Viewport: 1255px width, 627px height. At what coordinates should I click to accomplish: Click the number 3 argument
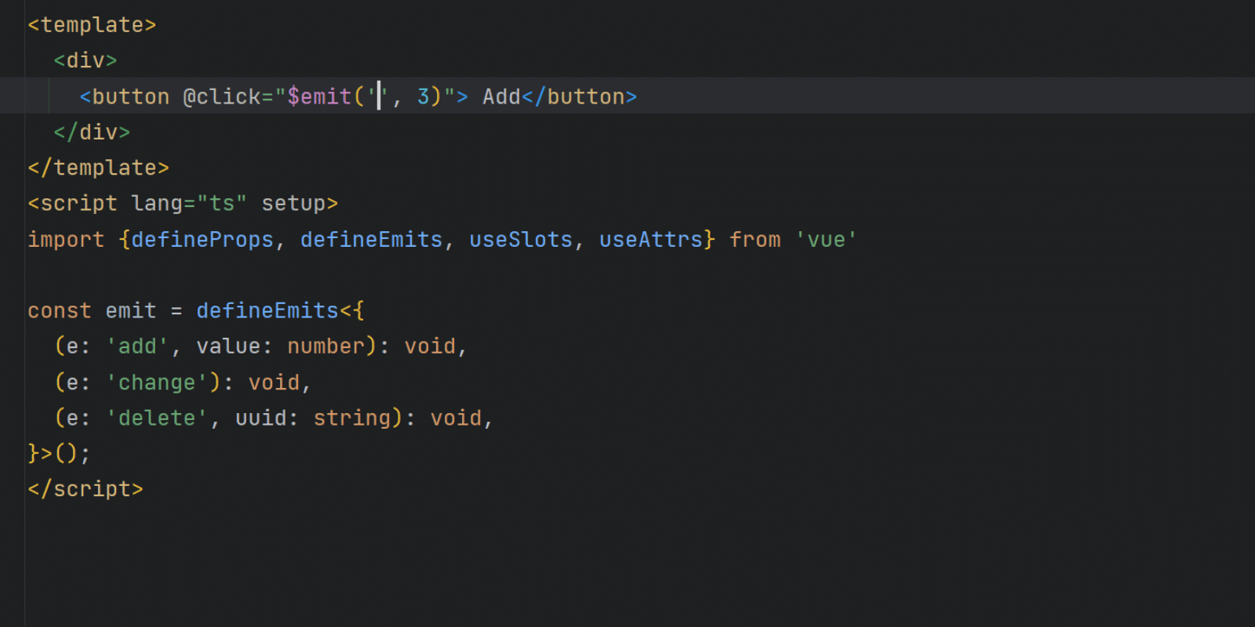point(424,96)
